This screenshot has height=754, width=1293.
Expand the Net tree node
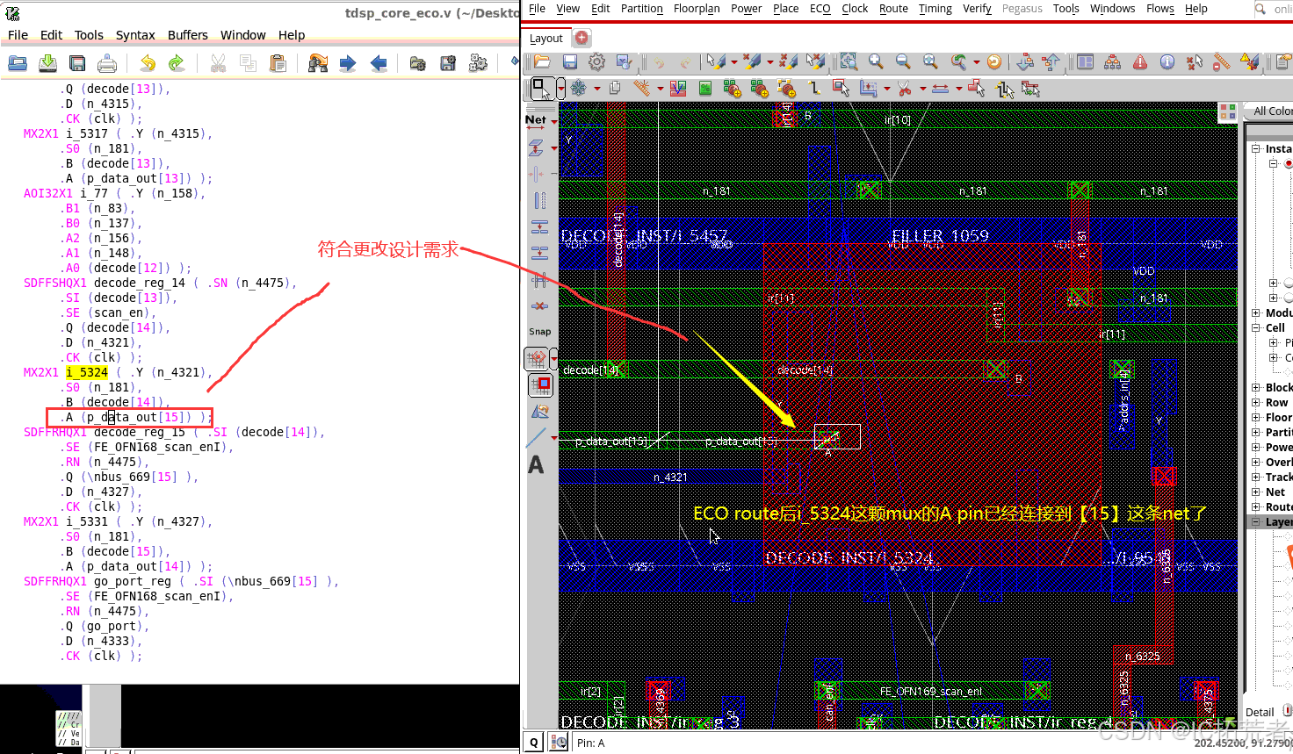(1256, 492)
